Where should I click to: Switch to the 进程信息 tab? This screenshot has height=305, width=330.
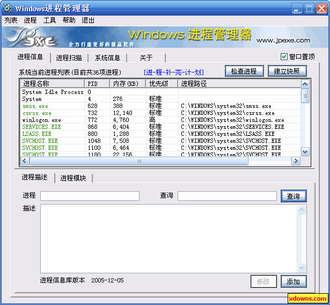click(x=30, y=57)
